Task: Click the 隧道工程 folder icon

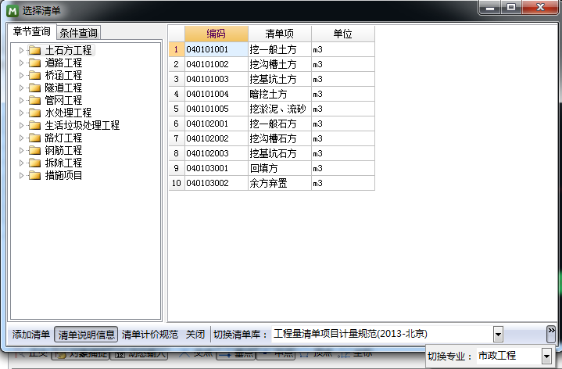Action: (x=34, y=88)
